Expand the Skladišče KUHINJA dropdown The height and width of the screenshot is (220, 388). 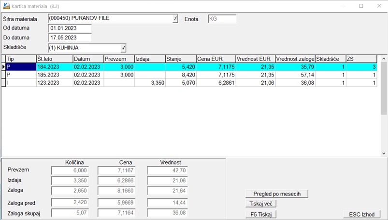point(123,48)
